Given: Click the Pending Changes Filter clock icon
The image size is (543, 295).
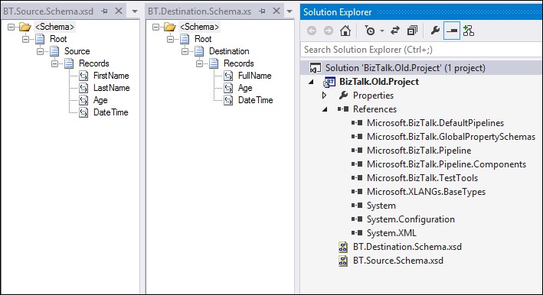Looking at the screenshot, I should [369, 31].
